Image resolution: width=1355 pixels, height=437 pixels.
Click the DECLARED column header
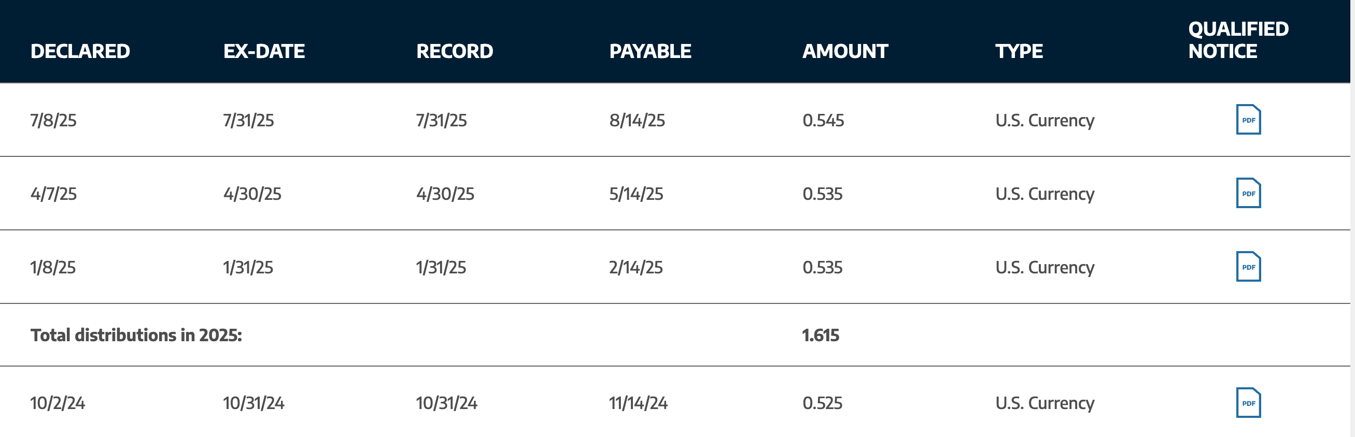(80, 51)
